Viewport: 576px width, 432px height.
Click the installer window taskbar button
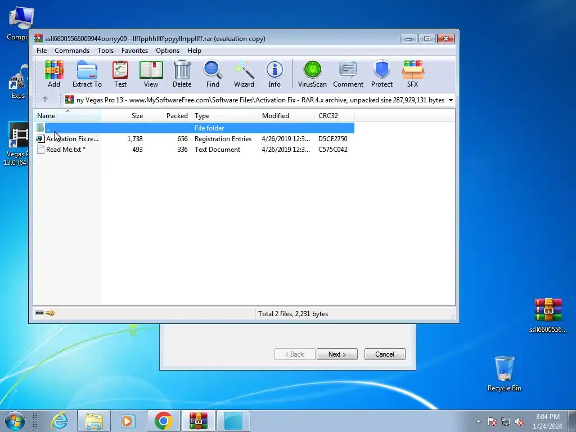233,421
